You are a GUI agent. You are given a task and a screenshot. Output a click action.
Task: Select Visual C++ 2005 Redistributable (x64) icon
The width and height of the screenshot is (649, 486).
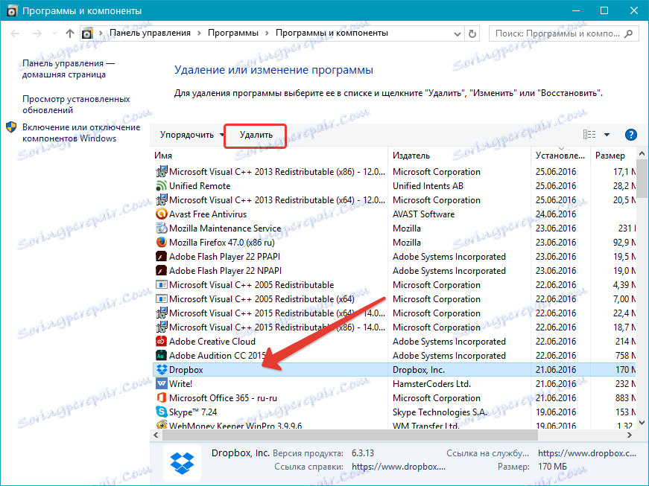pos(161,298)
